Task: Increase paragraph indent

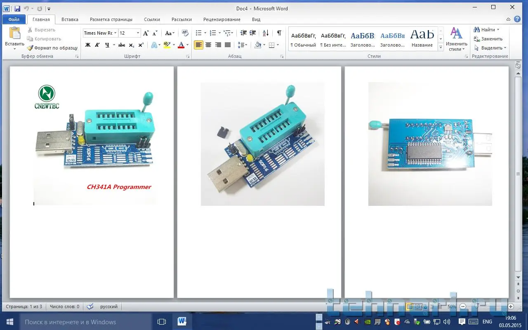Action: 253,33
